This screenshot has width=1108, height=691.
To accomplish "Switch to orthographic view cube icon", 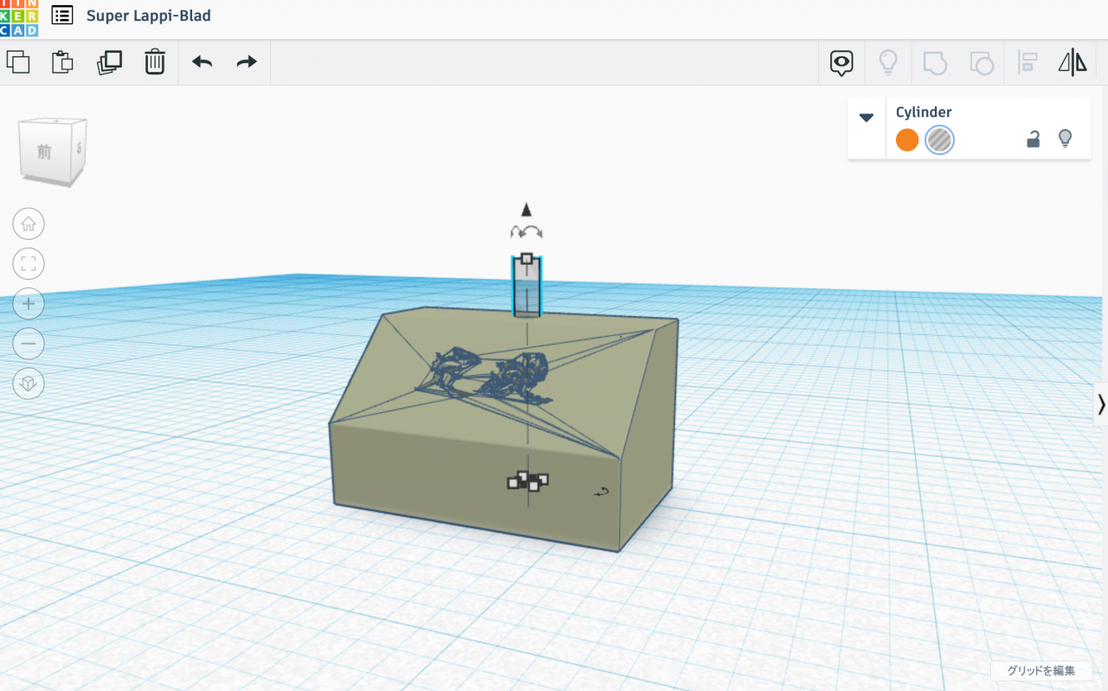I will [x=29, y=384].
